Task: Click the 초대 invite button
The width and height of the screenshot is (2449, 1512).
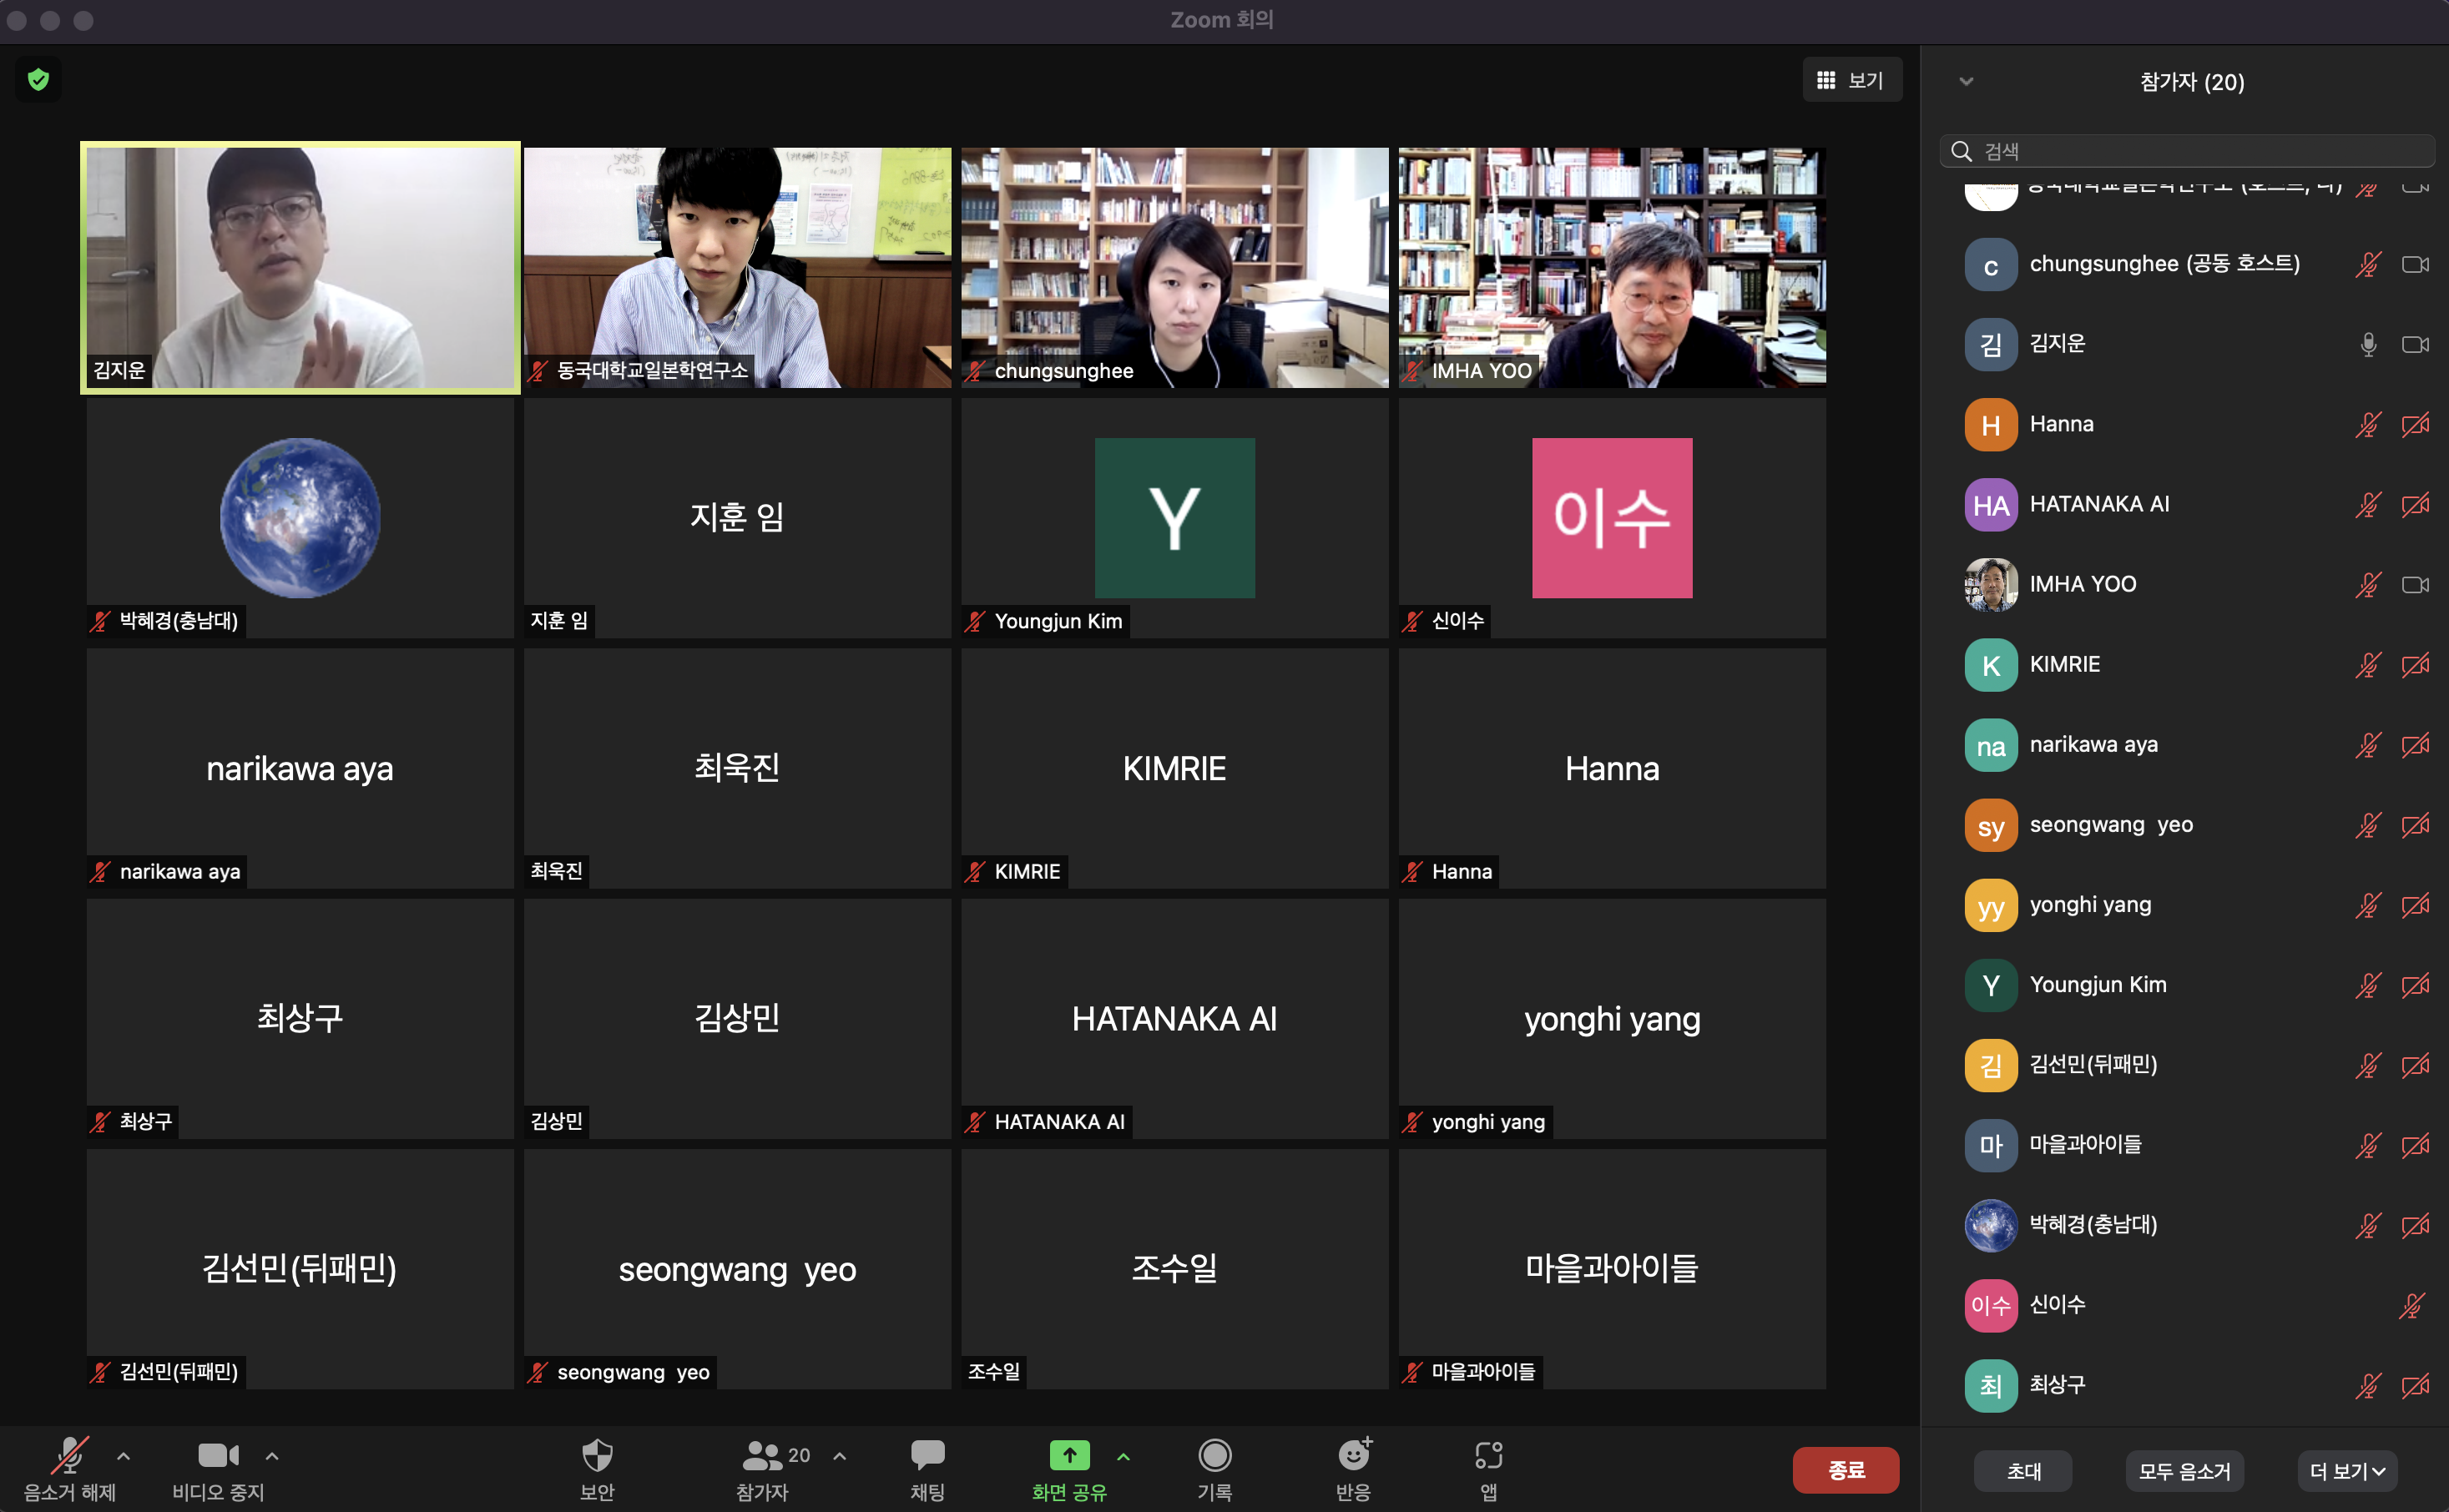Action: (x=2023, y=1471)
